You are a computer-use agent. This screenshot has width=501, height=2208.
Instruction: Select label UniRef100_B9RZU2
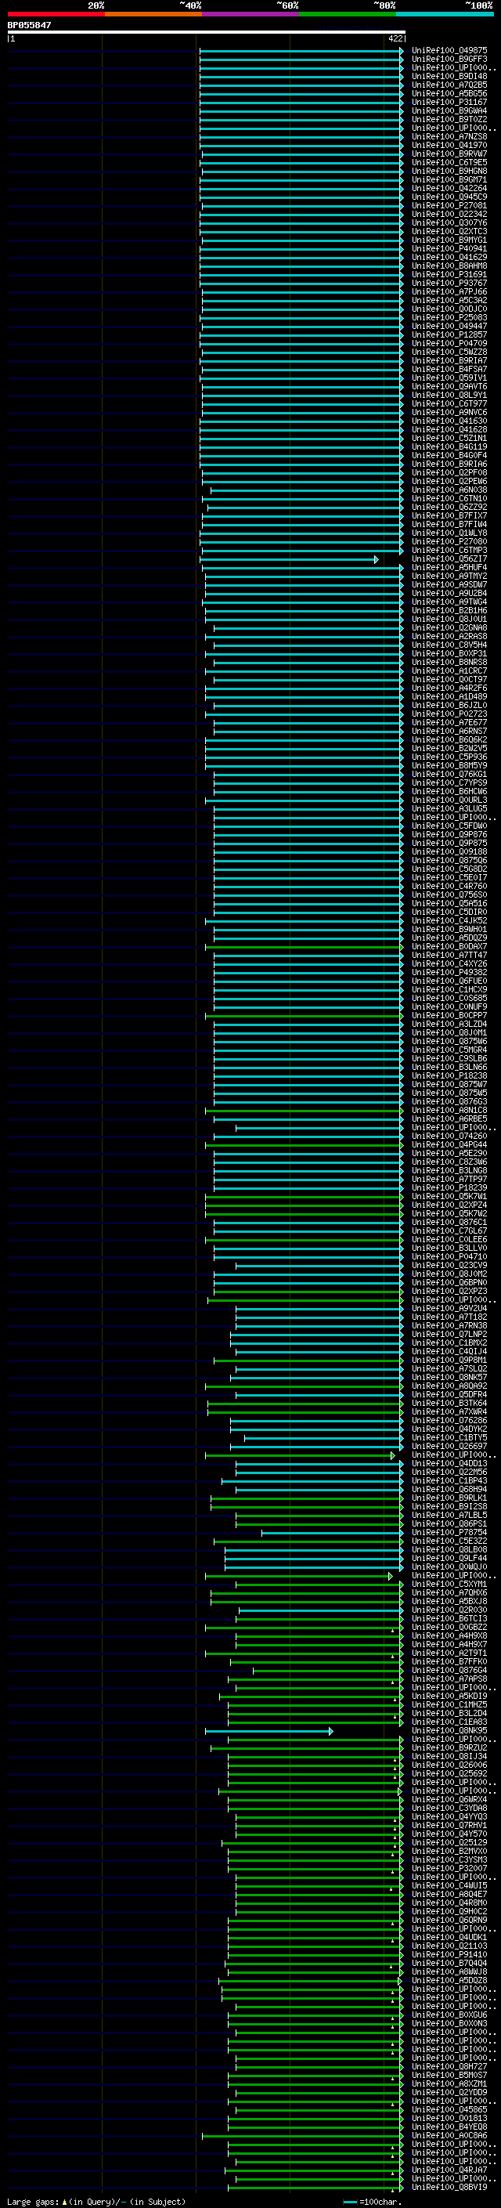pos(449,1748)
